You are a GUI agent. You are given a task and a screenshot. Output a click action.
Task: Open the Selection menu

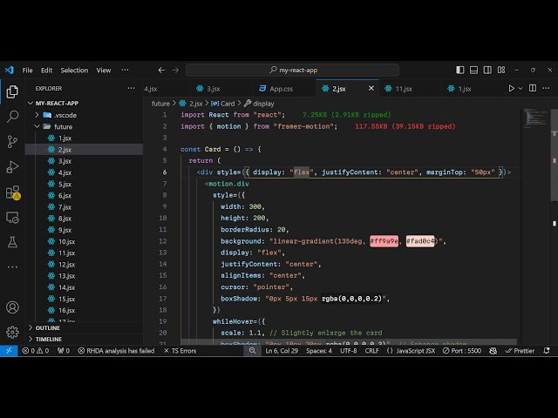tap(74, 70)
